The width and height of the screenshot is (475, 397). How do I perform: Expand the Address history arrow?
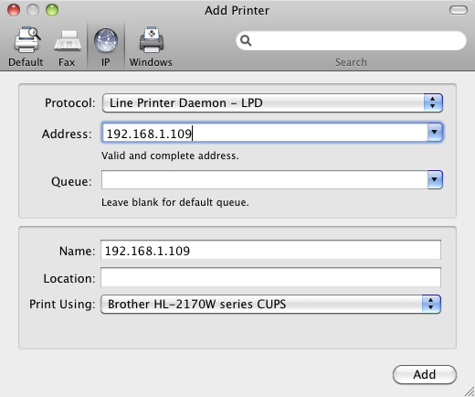pos(435,133)
